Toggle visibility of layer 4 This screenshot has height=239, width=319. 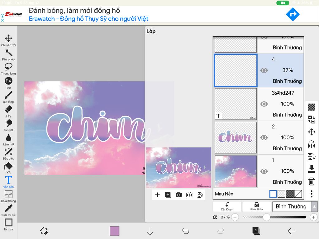click(x=264, y=70)
